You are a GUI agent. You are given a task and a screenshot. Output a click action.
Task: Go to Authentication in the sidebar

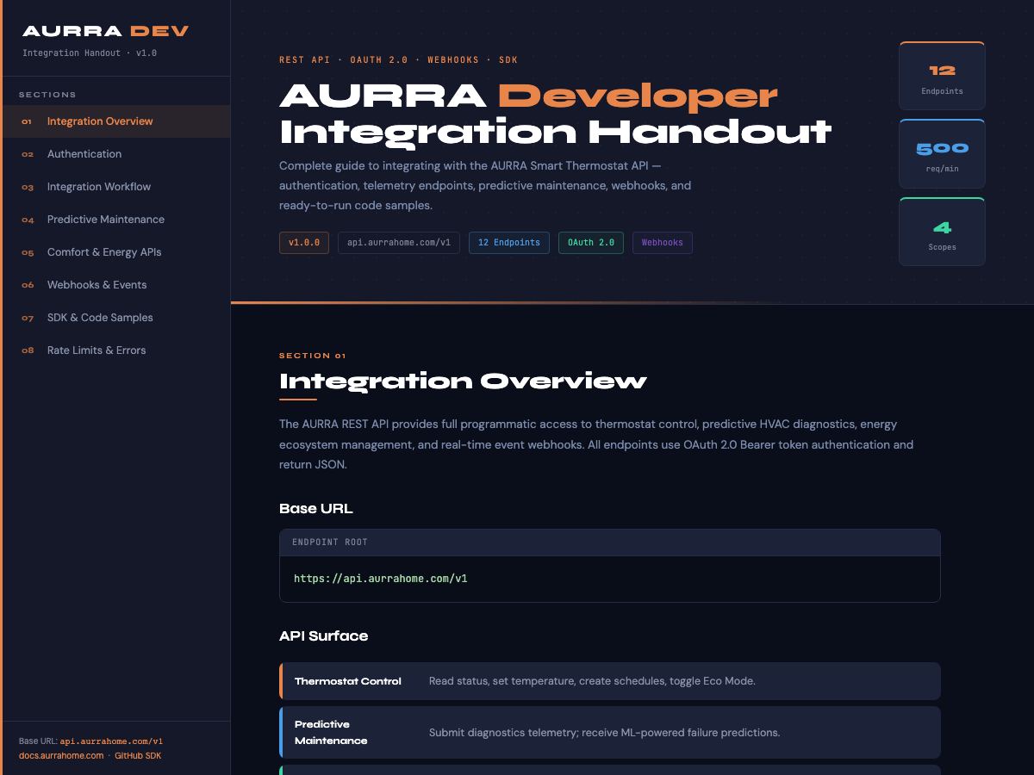116,154
